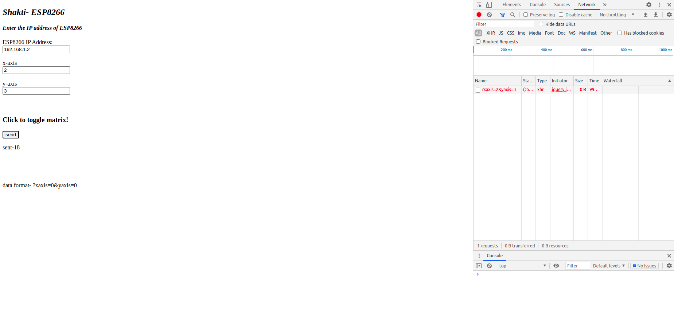Check Has blocked cookies option
The height and width of the screenshot is (321, 674).
(620, 33)
